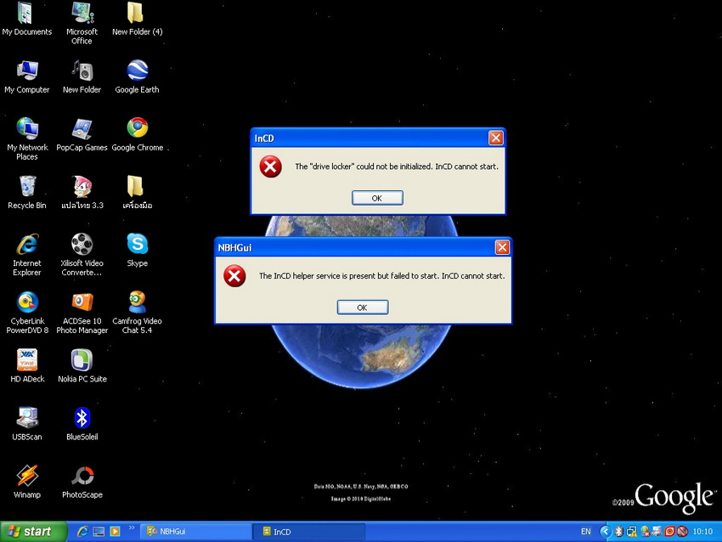Click the EN language indicator
Image resolution: width=722 pixels, height=542 pixels.
(x=586, y=532)
